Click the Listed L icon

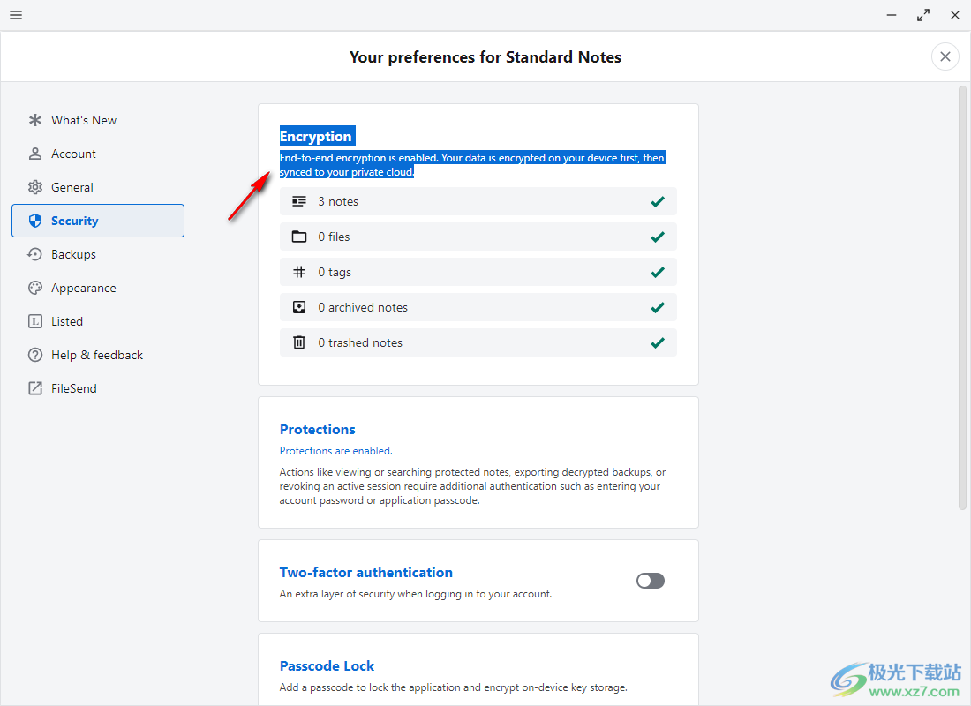(x=35, y=321)
